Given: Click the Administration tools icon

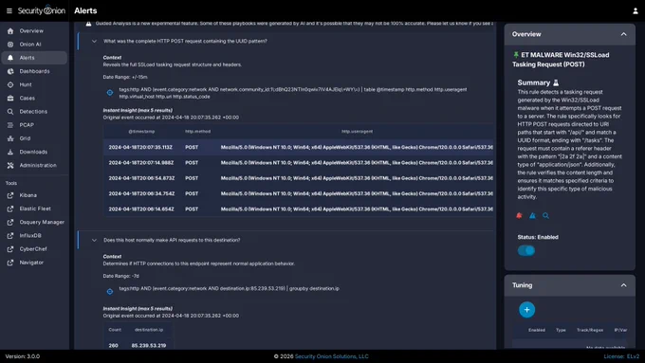Looking at the screenshot, I should click(10, 165).
